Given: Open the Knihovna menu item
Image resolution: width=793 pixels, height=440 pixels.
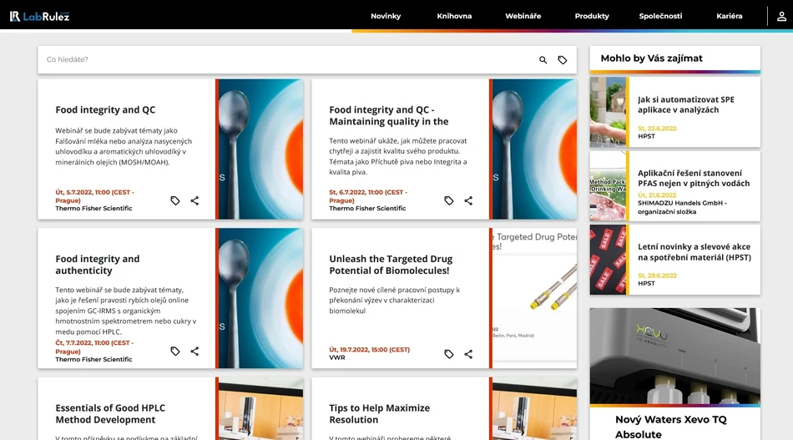Looking at the screenshot, I should tap(454, 16).
